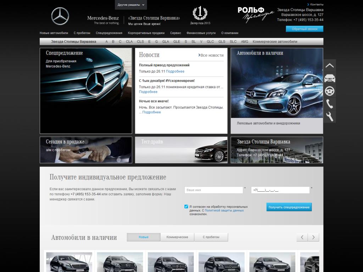Open the steering wheel test-drive icon
The height and width of the screenshot is (272, 363).
point(329,91)
